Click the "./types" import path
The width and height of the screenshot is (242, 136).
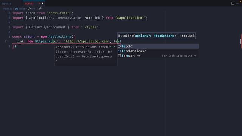[90, 27]
